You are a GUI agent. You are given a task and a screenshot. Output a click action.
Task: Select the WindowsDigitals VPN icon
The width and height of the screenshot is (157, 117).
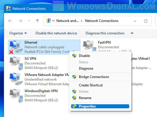point(16,96)
